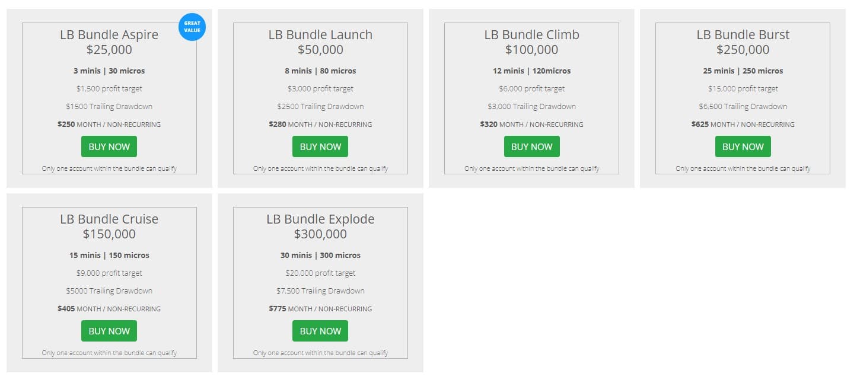Buy the LB Bundle Burst plan
The width and height of the screenshot is (857, 386).
[743, 146]
